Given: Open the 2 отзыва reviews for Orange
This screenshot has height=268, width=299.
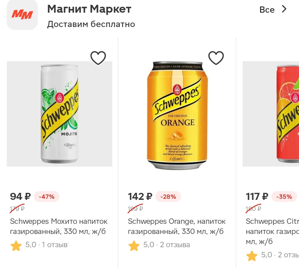Looking at the screenshot, I should pos(175,245).
